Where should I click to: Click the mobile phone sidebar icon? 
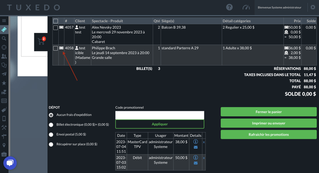pos(4,119)
